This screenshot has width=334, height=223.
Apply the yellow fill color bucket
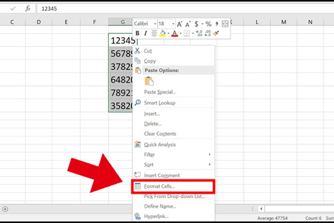click(163, 33)
